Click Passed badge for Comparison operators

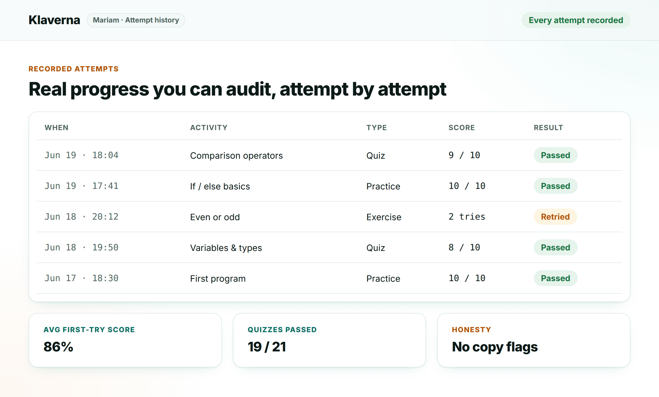pos(555,155)
